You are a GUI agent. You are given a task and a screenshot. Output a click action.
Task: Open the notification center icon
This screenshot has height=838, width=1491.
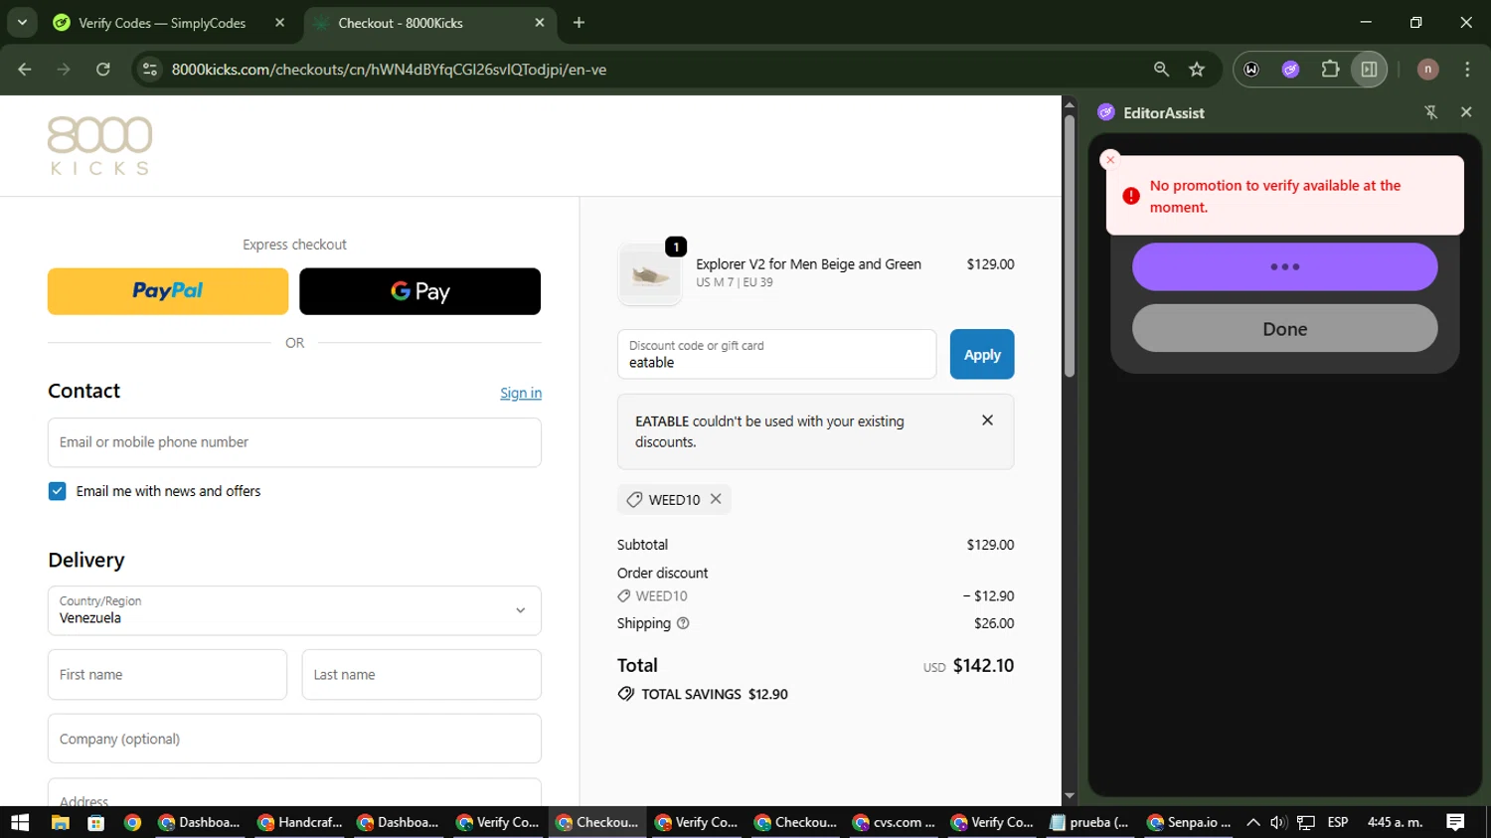pyautogui.click(x=1456, y=822)
